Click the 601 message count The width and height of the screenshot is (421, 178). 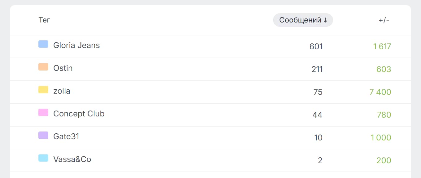[316, 47]
